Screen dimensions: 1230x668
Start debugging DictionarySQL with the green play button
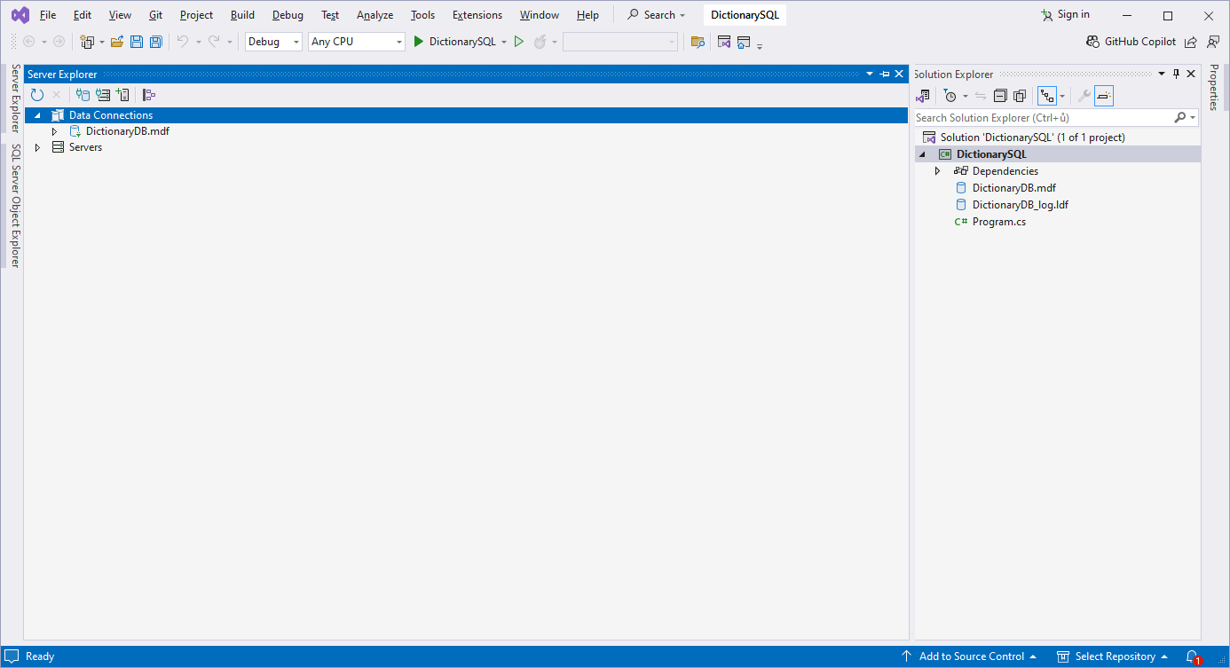click(417, 41)
